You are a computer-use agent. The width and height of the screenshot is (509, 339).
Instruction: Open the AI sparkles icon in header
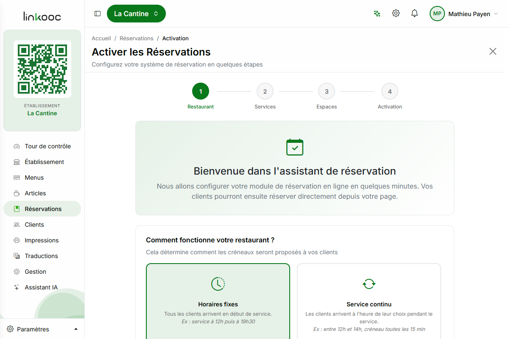[x=377, y=14]
